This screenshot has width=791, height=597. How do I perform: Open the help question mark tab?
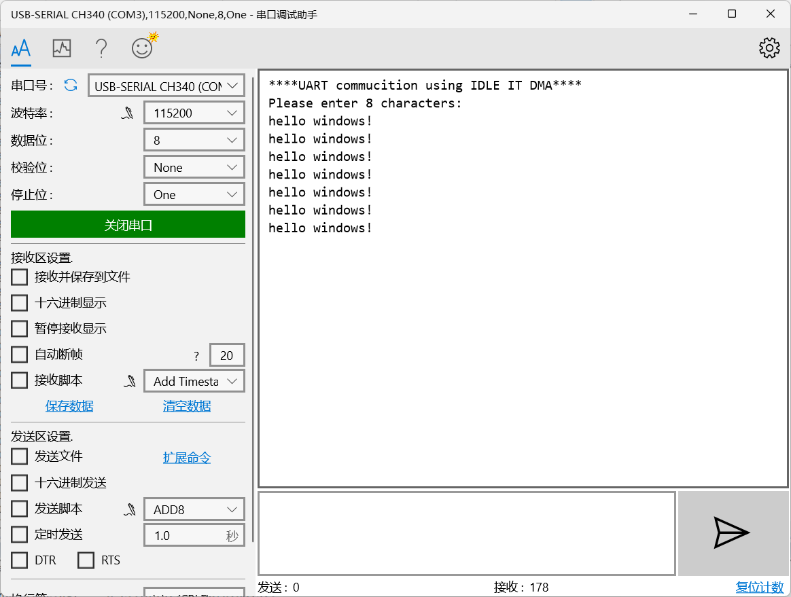click(101, 48)
